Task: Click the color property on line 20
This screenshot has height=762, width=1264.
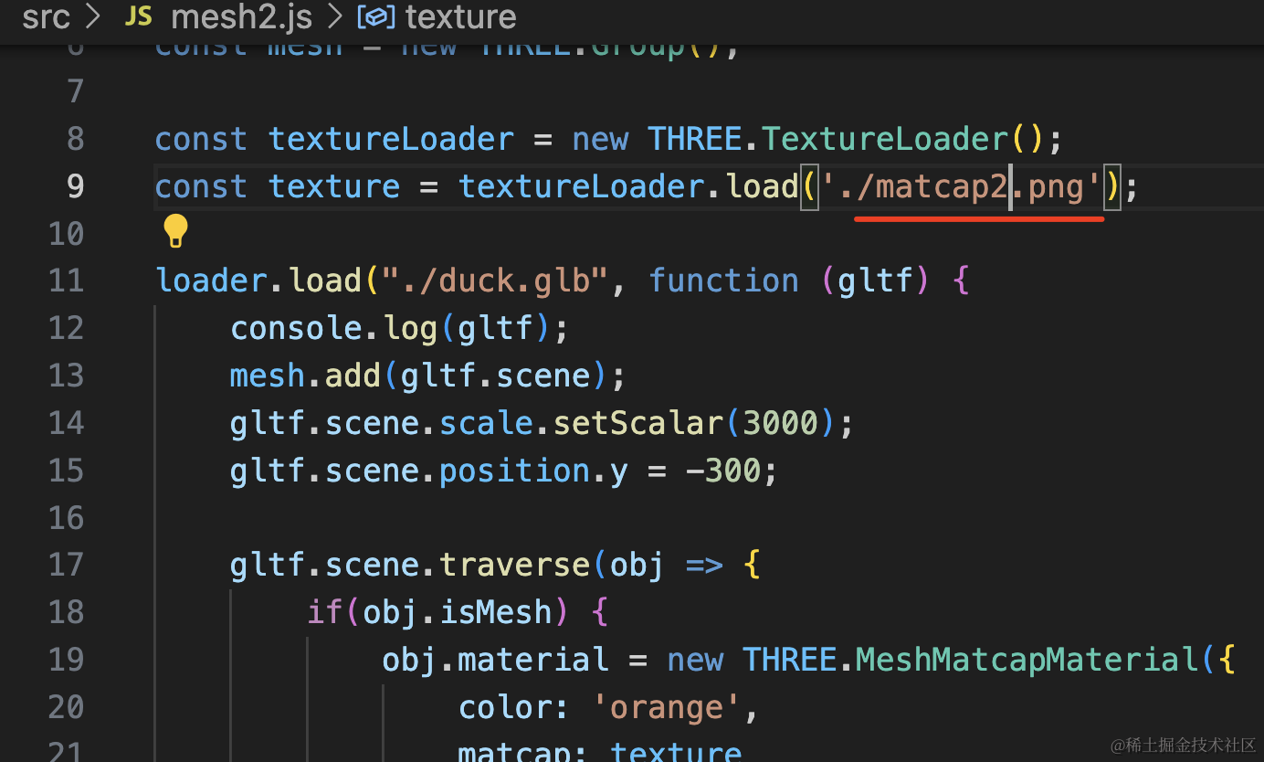Action: pos(505,708)
